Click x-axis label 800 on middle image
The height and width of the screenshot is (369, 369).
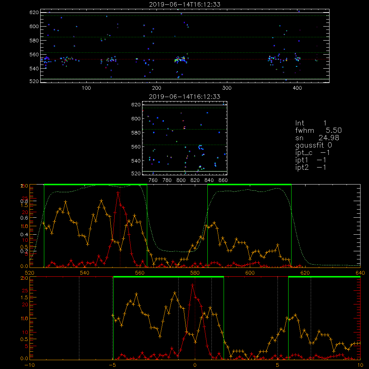point(181,180)
